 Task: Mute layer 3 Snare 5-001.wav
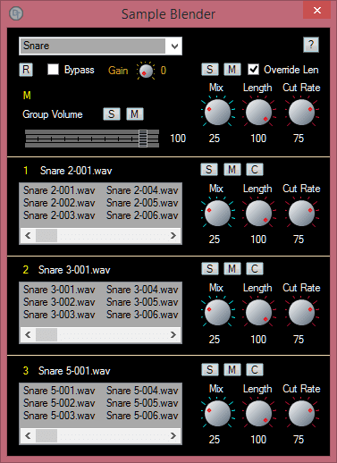coord(232,369)
